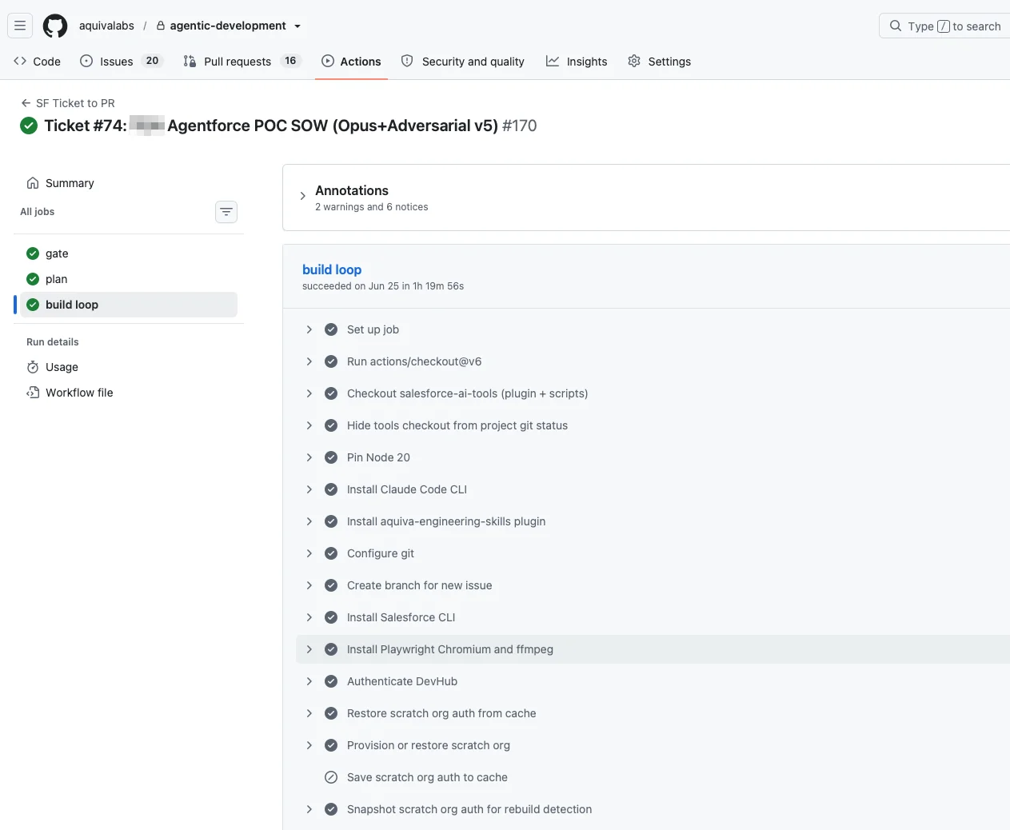Expand the Pin Node 20 step

pyautogui.click(x=309, y=457)
